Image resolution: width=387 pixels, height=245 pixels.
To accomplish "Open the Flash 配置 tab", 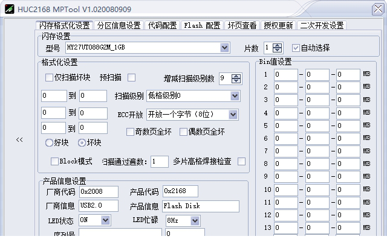I will [x=202, y=25].
